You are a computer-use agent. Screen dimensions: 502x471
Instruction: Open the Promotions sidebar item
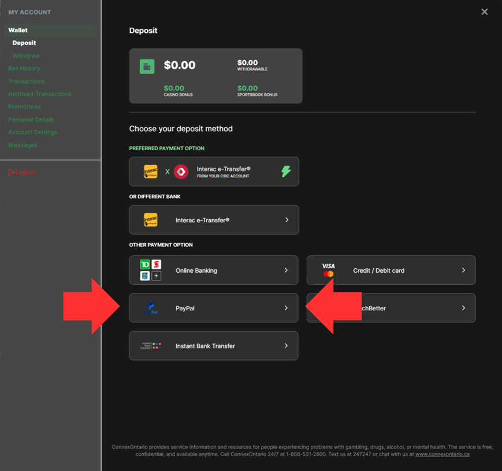[x=24, y=107]
